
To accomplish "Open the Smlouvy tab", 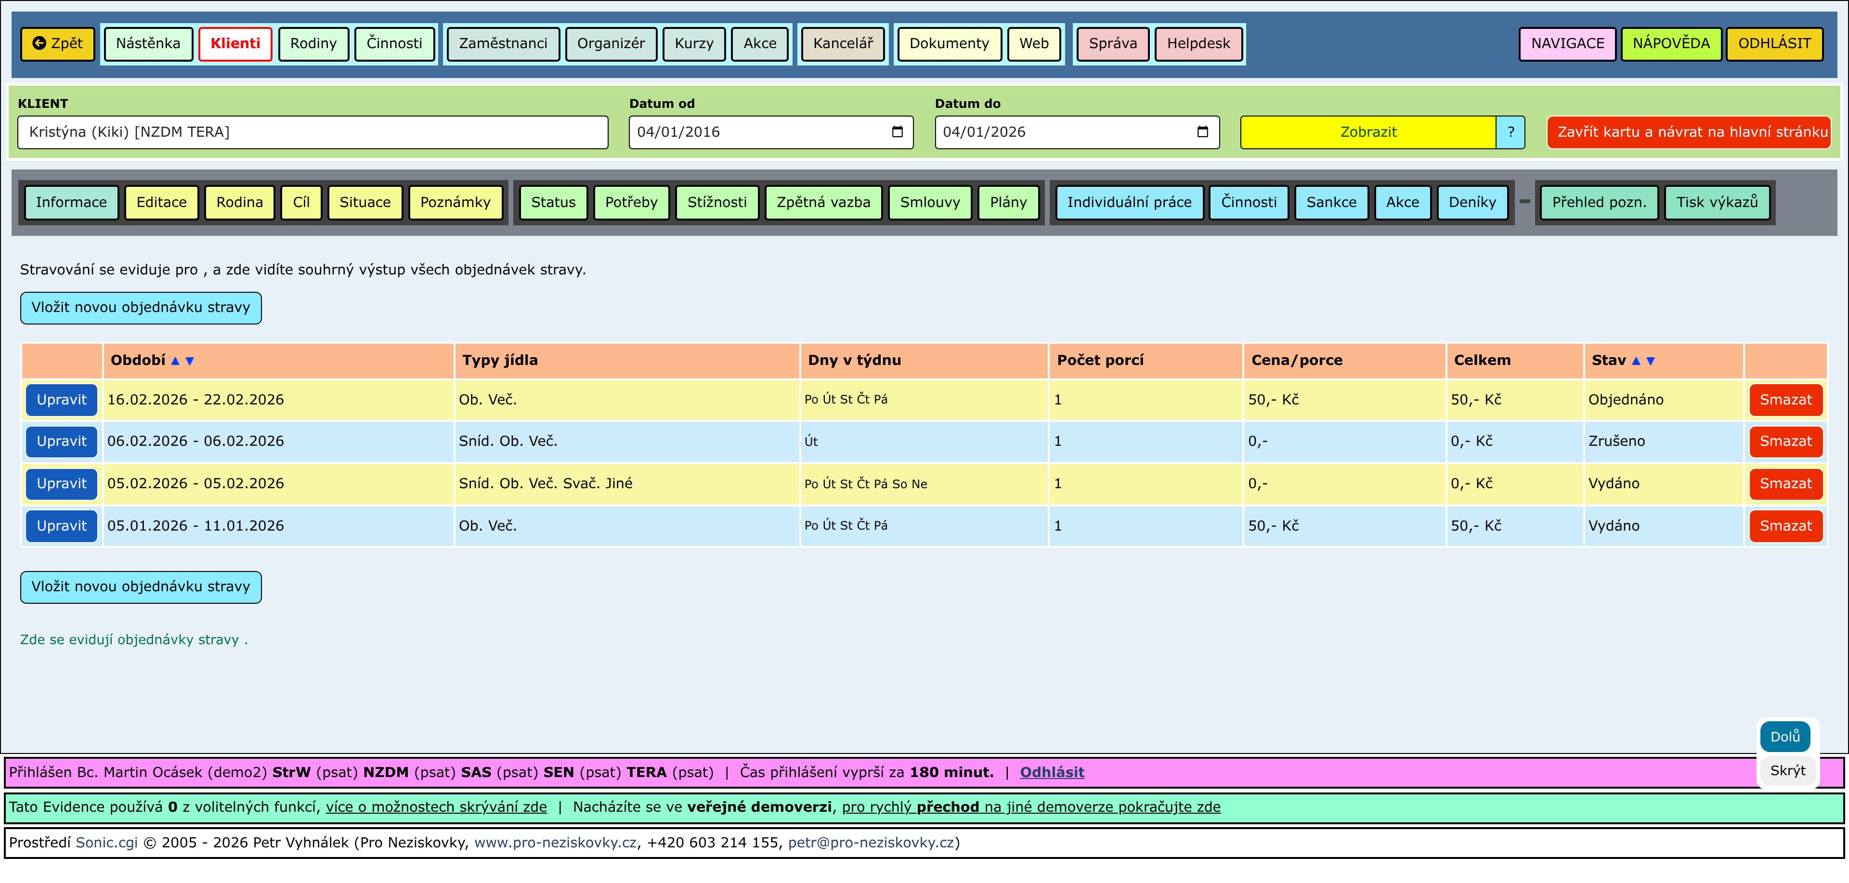I will (x=930, y=202).
